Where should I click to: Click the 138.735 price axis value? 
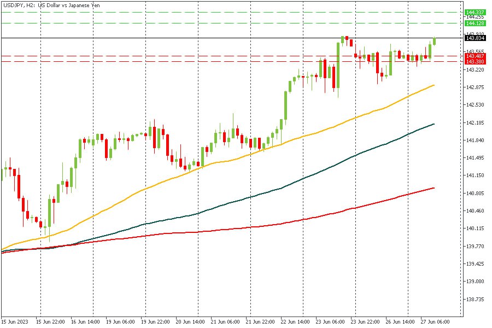point(476,300)
